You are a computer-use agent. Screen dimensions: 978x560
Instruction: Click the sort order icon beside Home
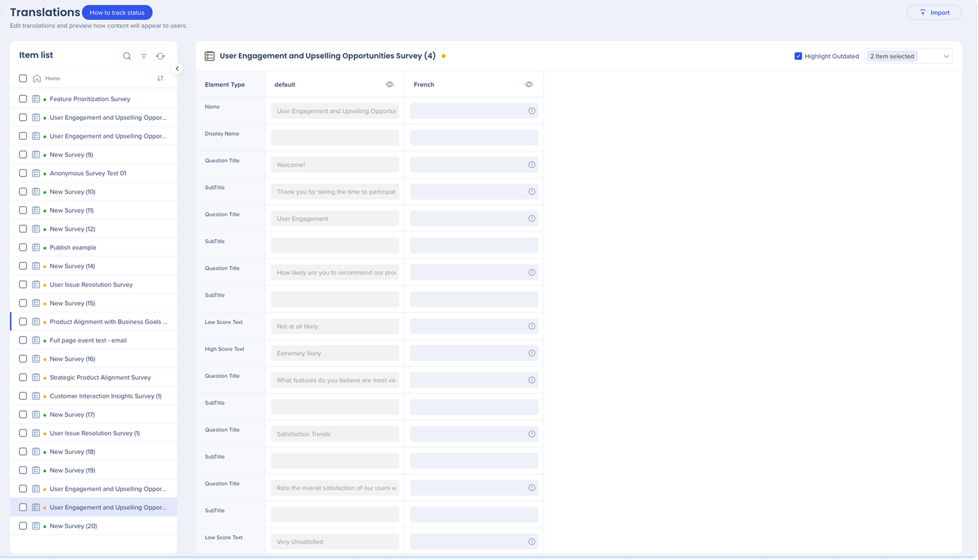click(161, 79)
